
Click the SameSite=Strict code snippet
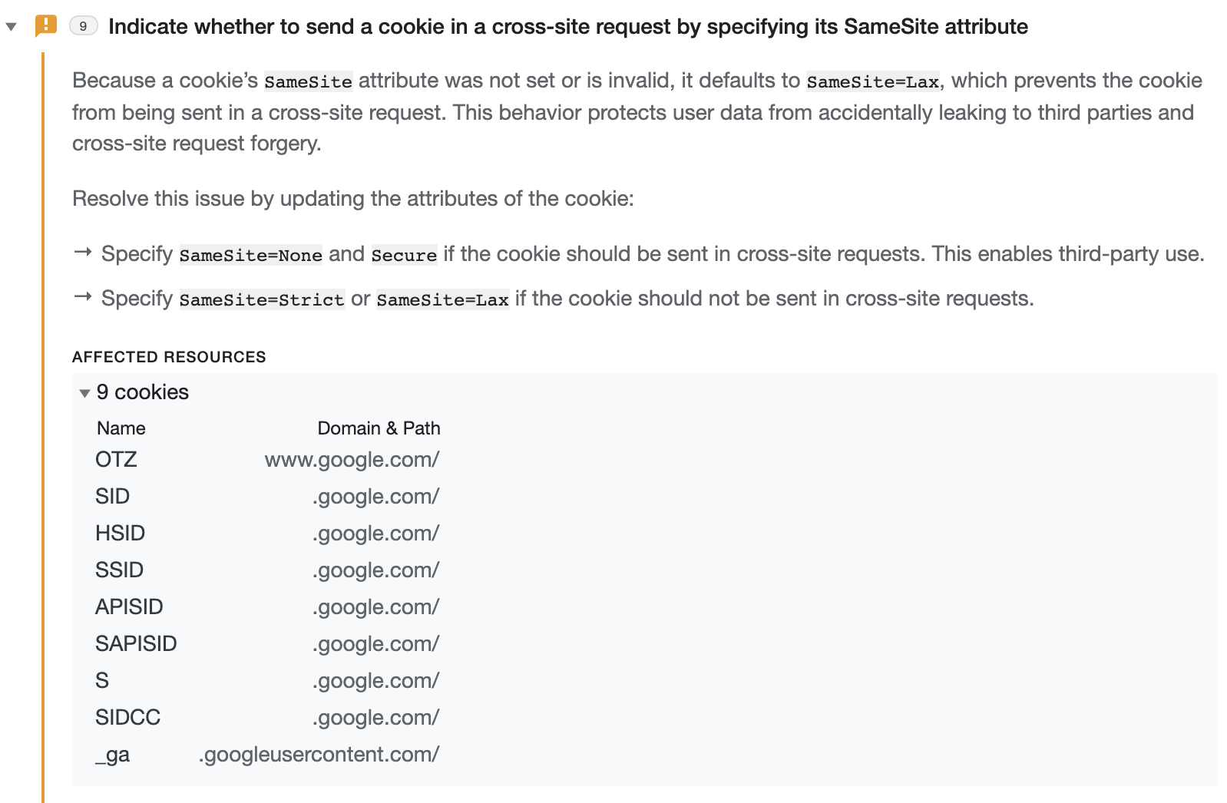tap(261, 299)
